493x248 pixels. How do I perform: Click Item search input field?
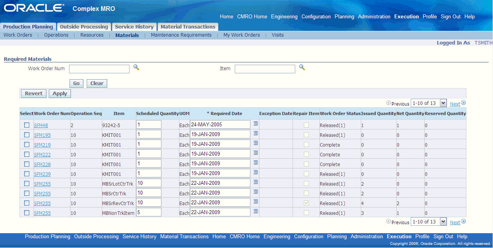point(265,69)
